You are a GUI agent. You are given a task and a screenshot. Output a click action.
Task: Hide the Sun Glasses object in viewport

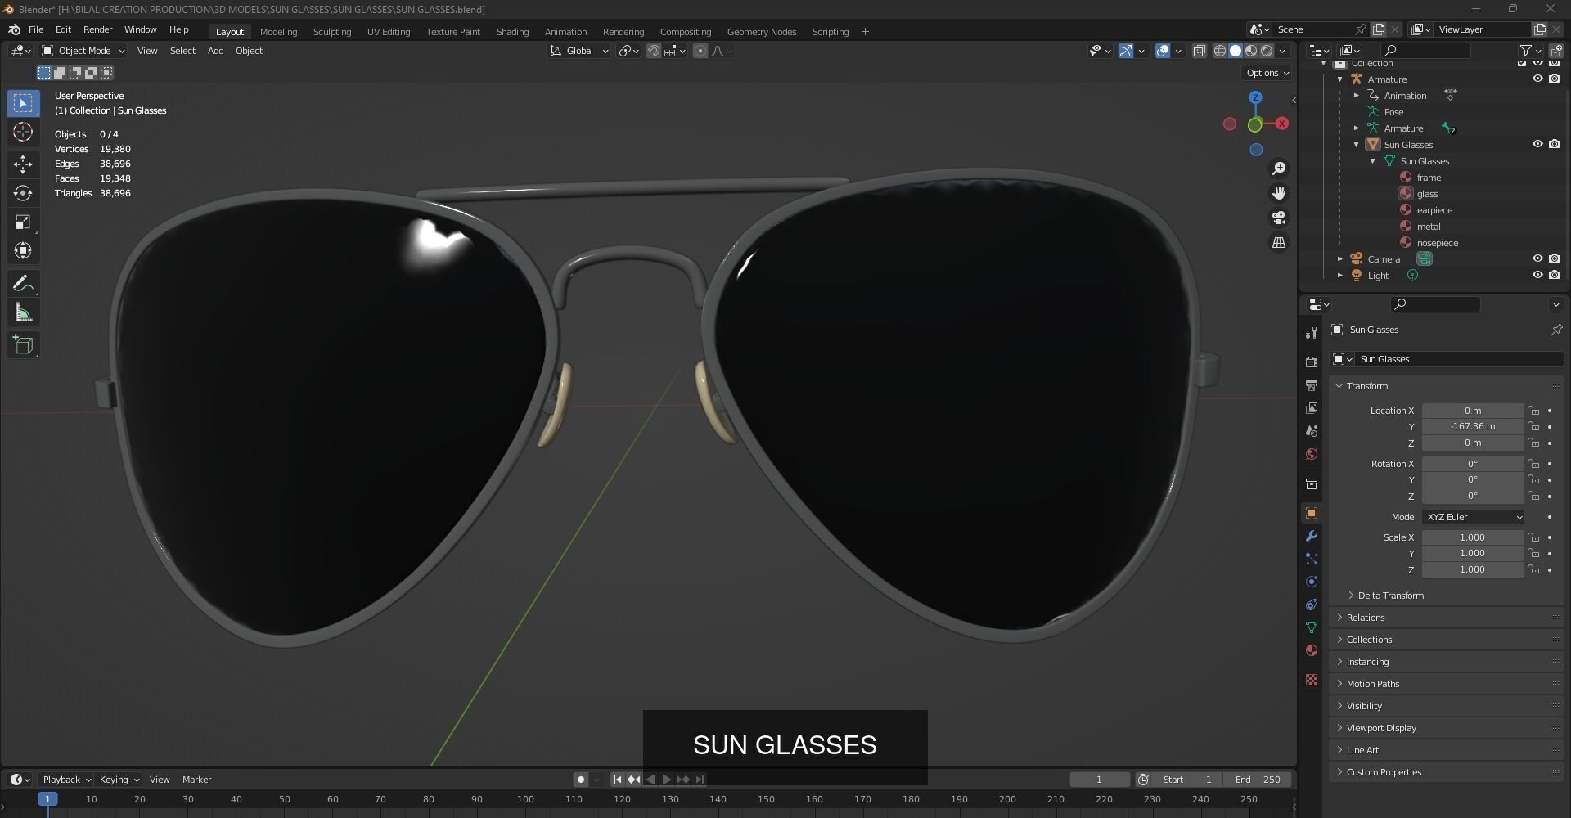coord(1537,145)
